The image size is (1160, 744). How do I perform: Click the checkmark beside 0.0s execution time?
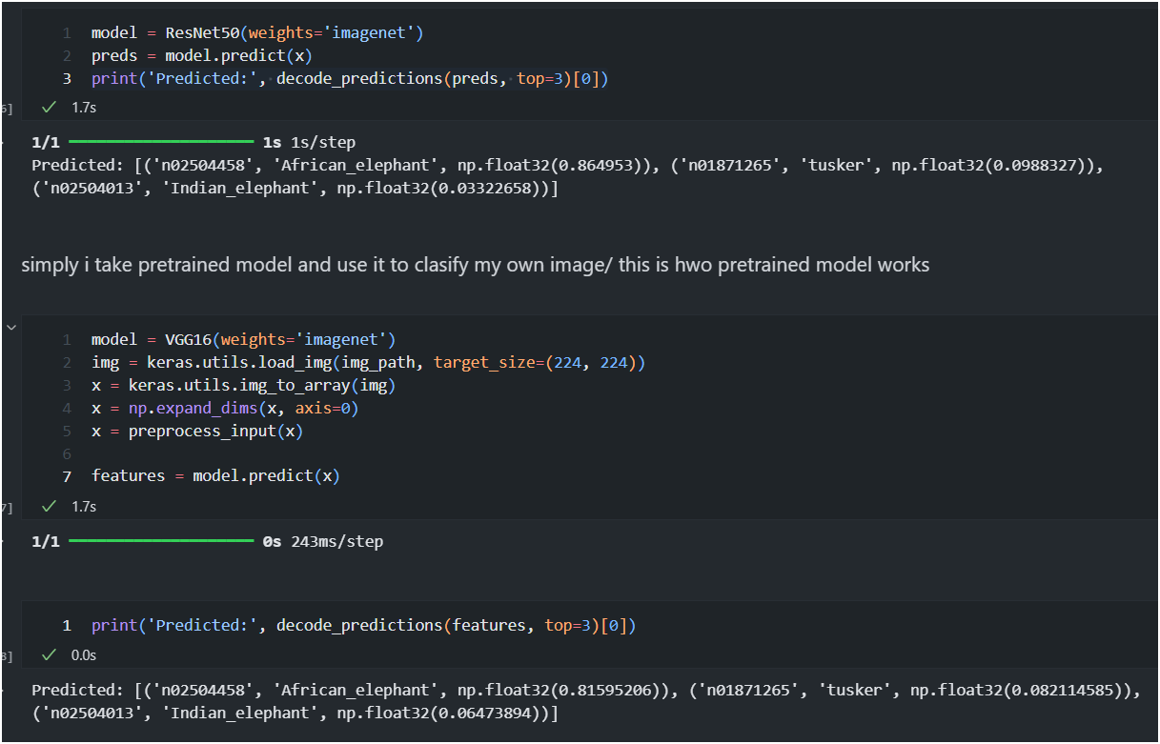click(50, 655)
